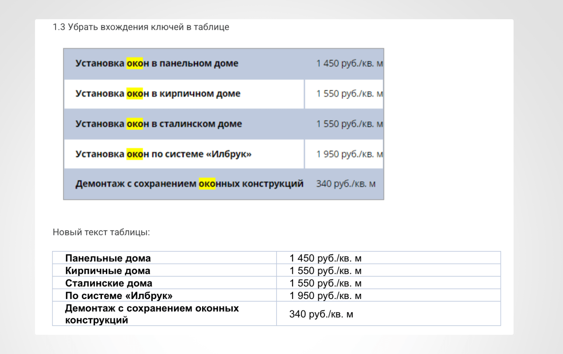Click the "Кирпичные дома" cell
The height and width of the screenshot is (354, 563).
tap(164, 270)
